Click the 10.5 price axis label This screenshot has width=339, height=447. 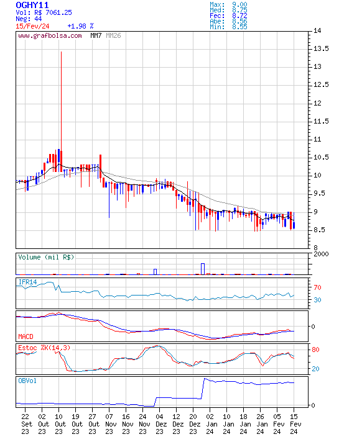point(322,157)
